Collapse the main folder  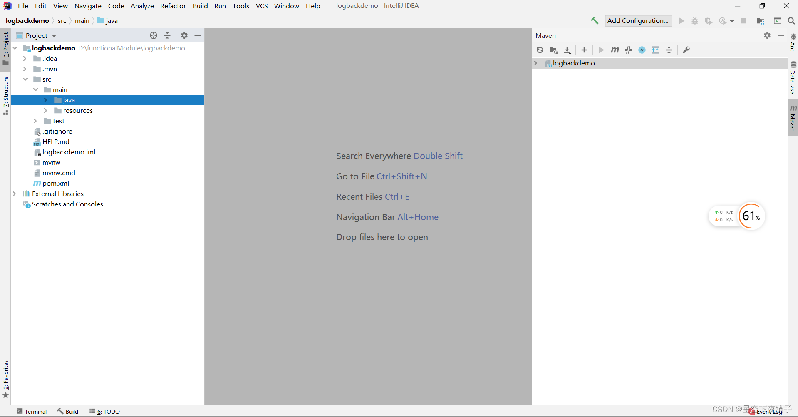(36, 89)
